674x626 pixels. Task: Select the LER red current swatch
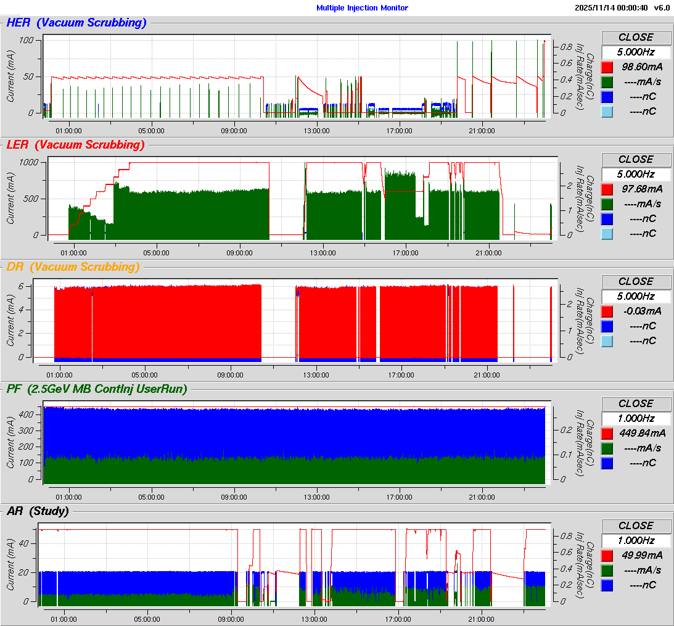607,189
